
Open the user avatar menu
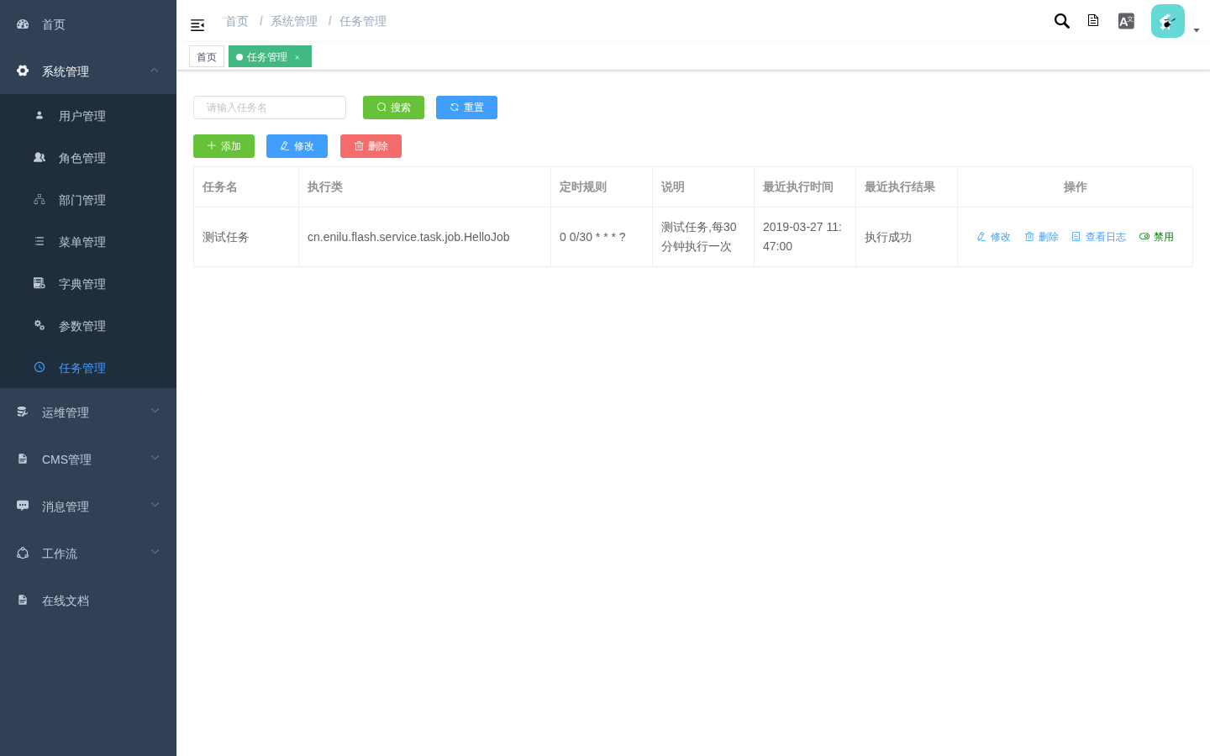(1168, 21)
